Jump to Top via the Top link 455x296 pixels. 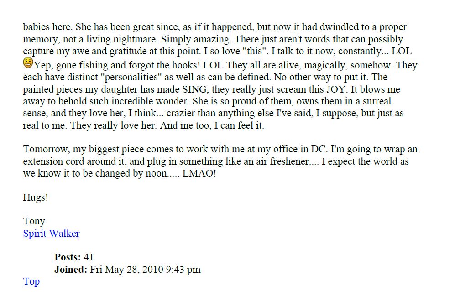pyautogui.click(x=31, y=281)
